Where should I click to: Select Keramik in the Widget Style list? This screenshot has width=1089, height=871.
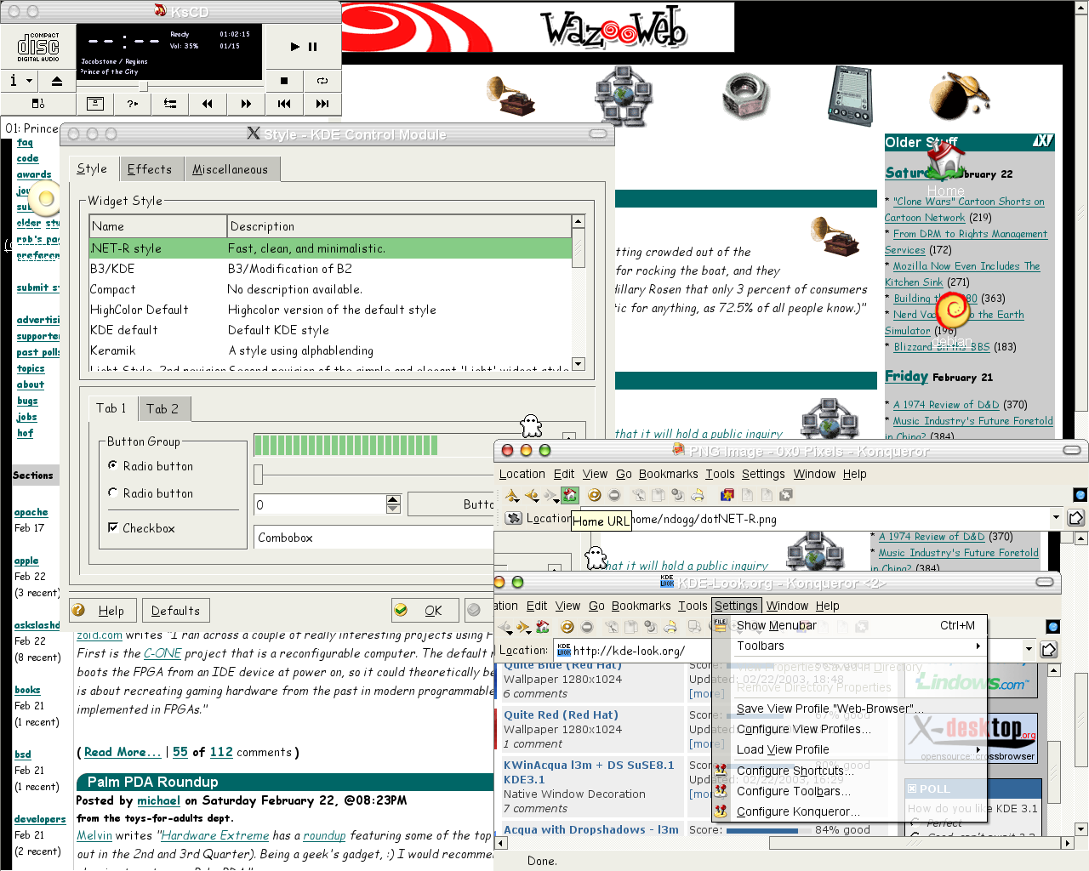point(330,350)
